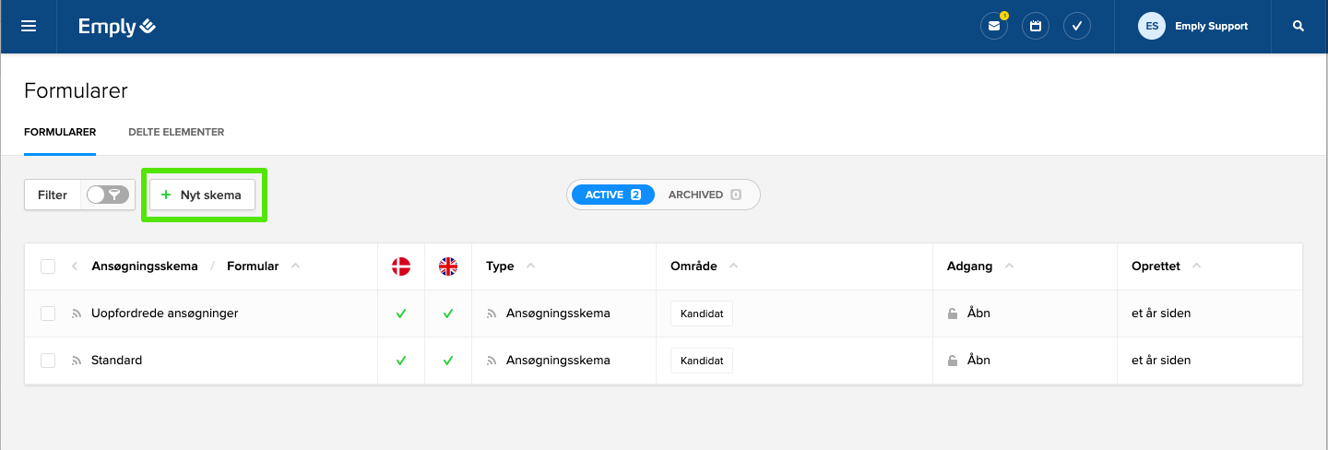Sort by the Type column
The image size is (1328, 450).
point(501,266)
